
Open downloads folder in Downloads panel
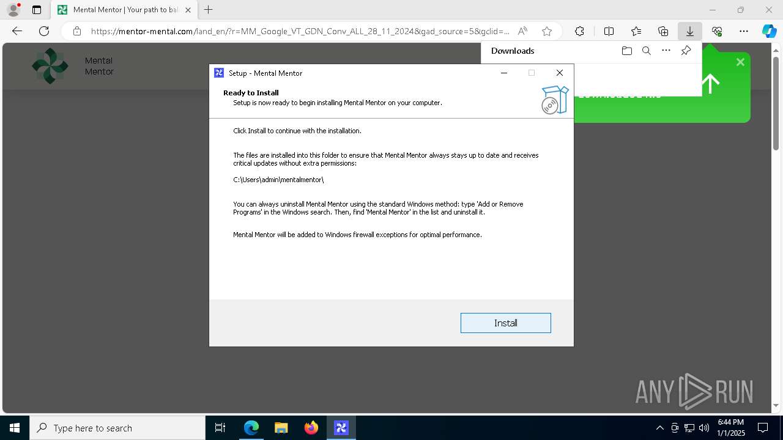point(626,51)
